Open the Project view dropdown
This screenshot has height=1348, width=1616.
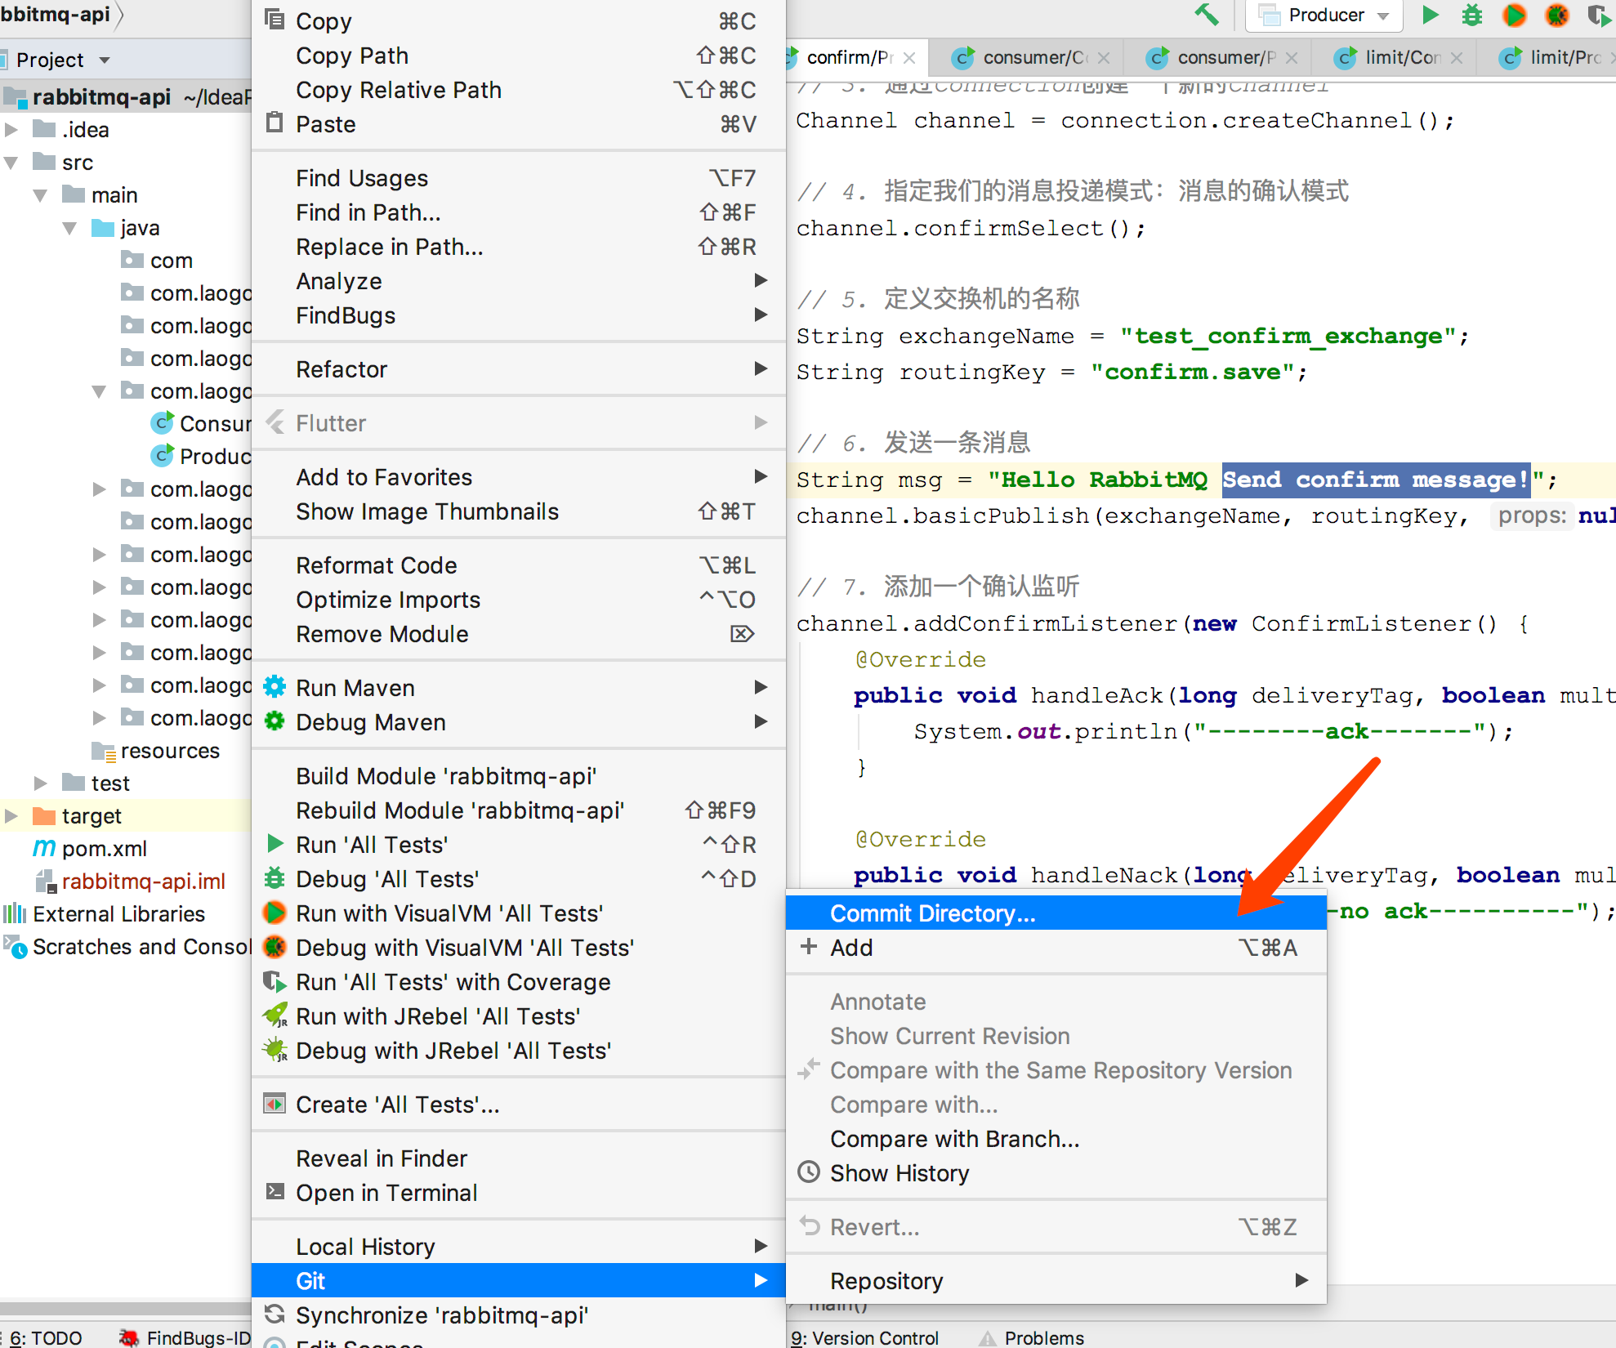tap(105, 60)
